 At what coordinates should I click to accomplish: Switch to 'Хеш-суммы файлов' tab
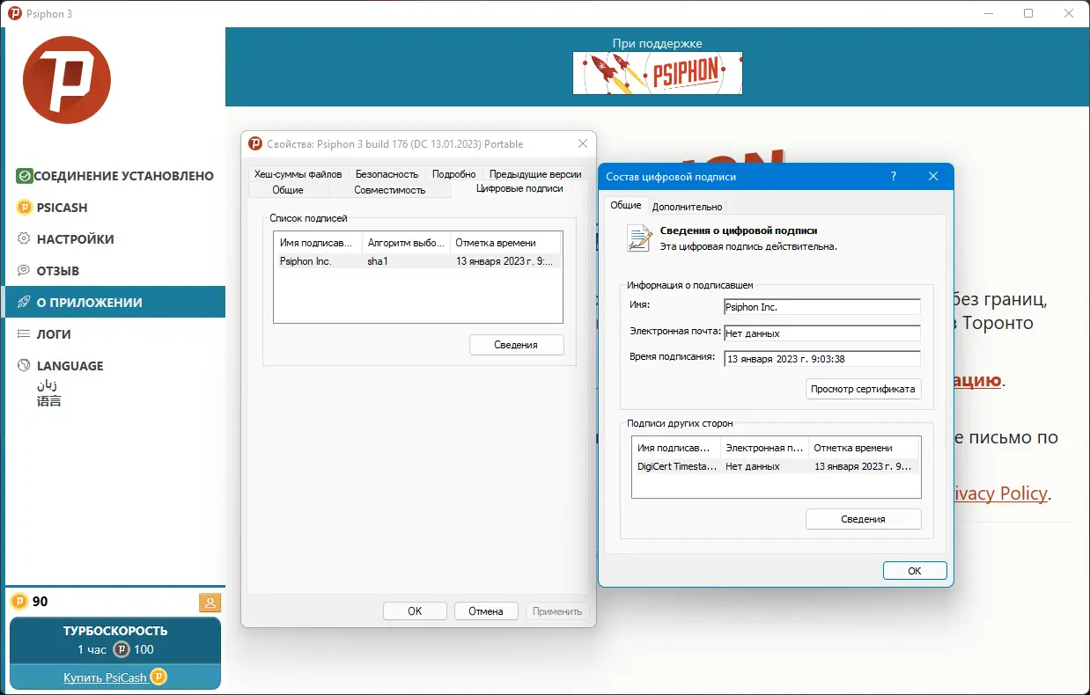coord(298,174)
